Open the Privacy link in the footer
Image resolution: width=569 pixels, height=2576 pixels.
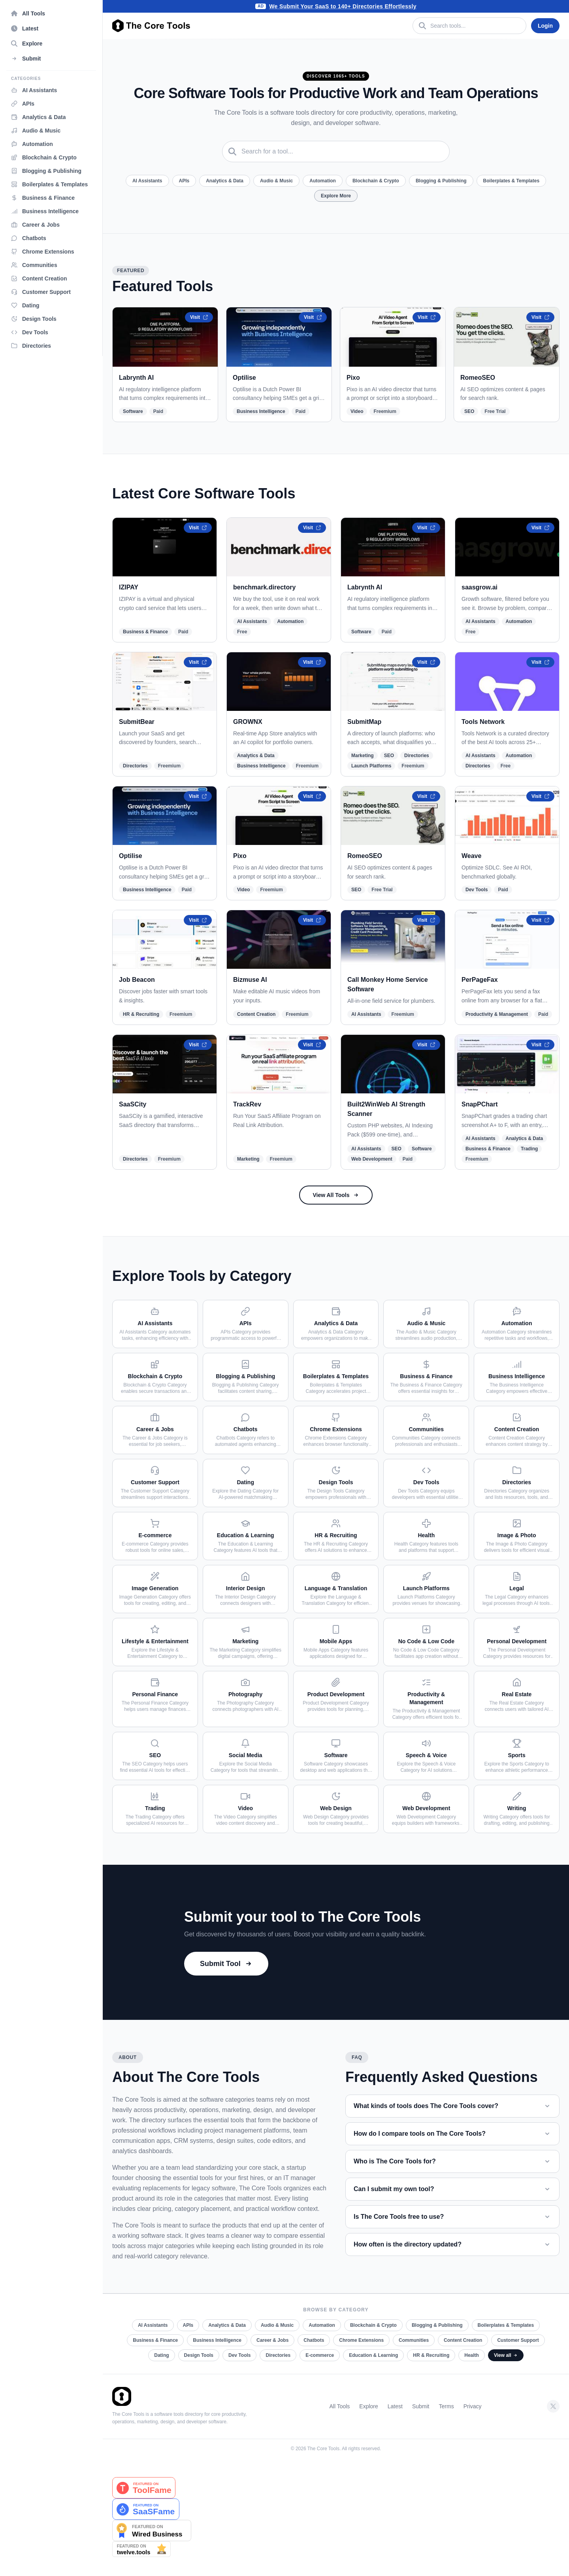click(x=472, y=2406)
